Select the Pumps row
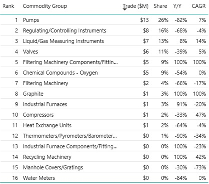The image size is (209, 184). (x=104, y=20)
